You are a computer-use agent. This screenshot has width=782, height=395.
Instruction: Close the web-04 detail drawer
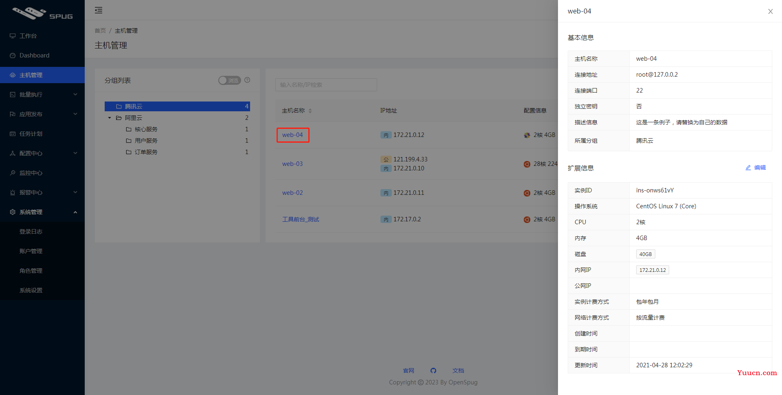(771, 11)
